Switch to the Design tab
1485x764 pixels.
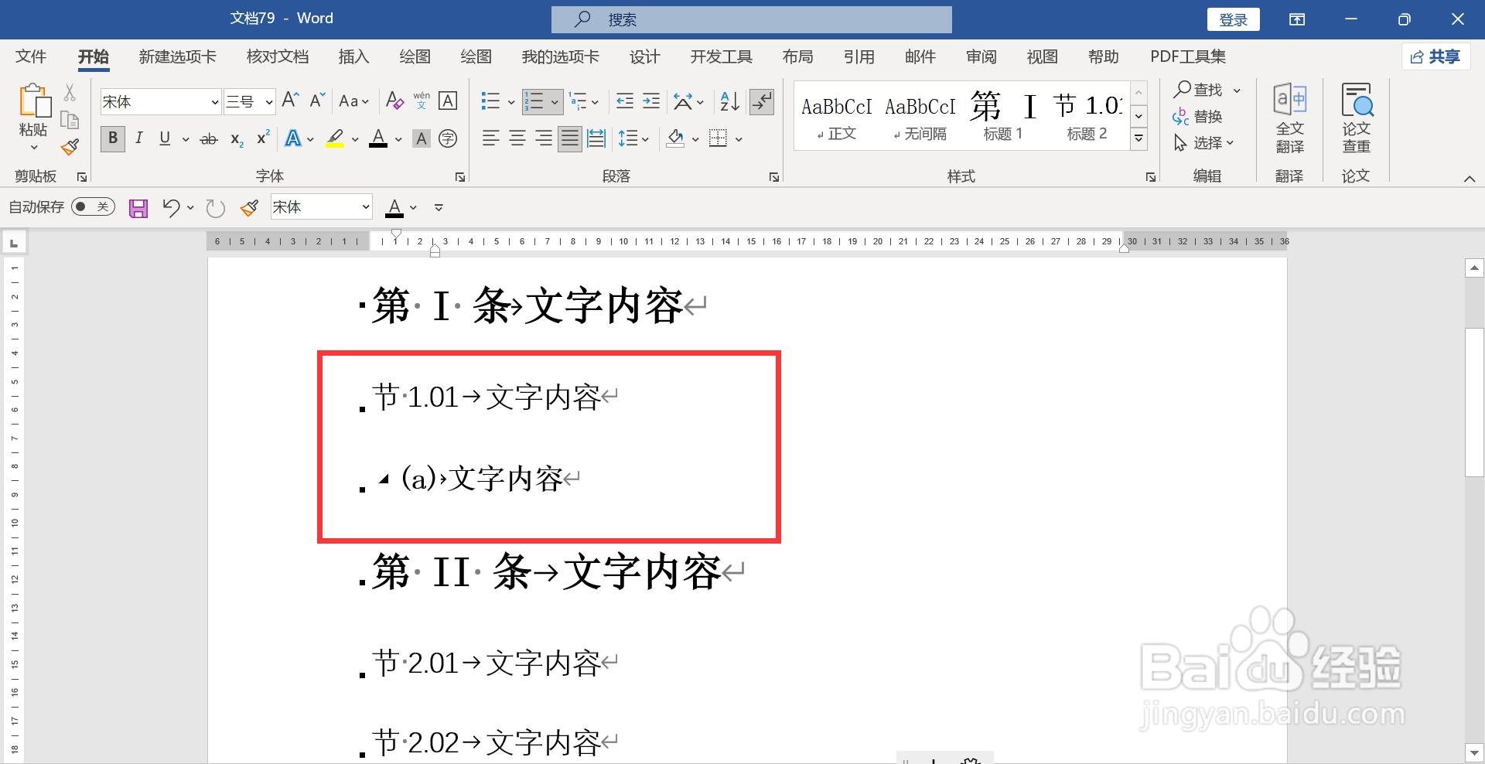point(645,56)
